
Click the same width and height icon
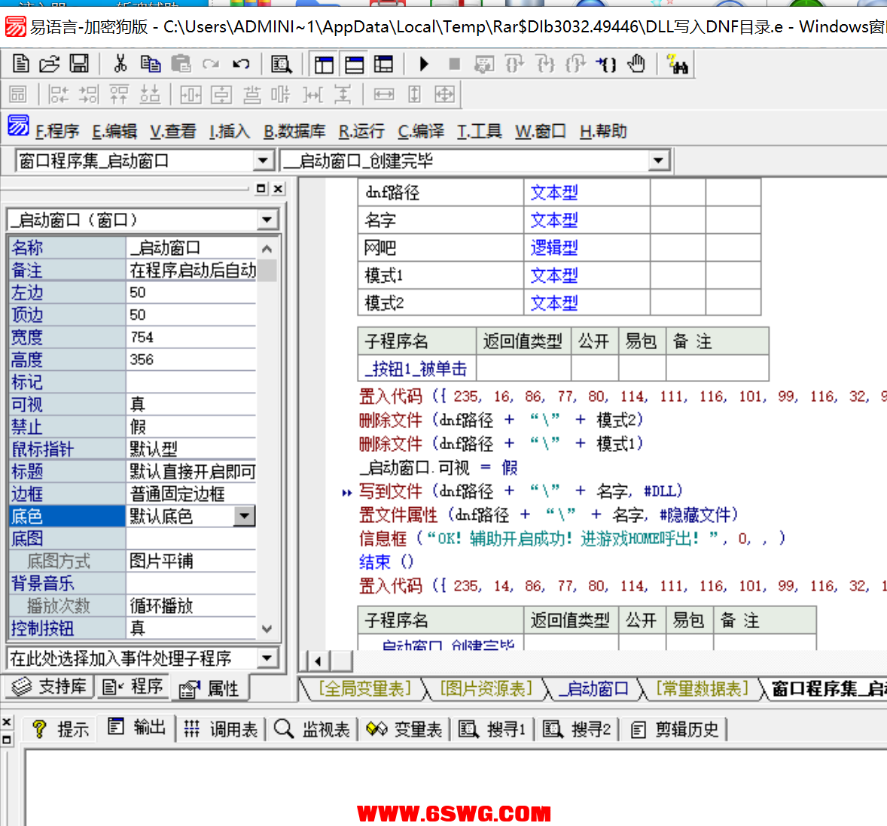445,94
